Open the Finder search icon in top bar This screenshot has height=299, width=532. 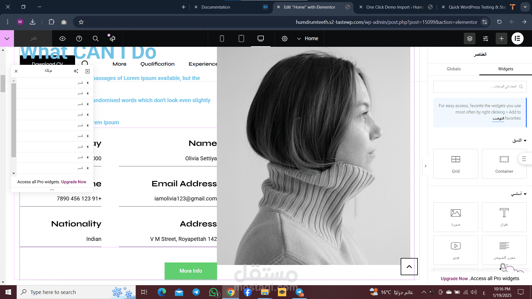click(96, 38)
